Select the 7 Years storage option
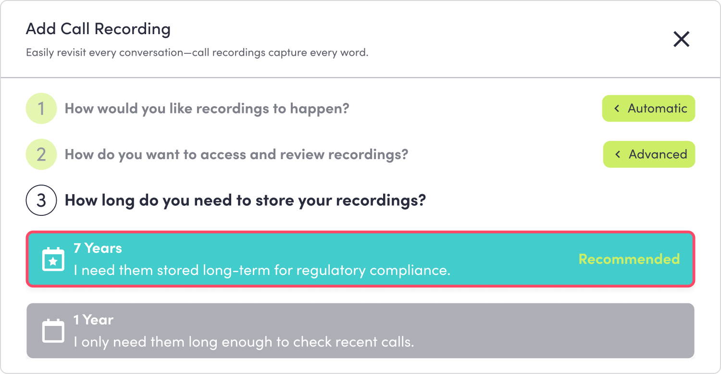Screen dimensions: 721x374 tap(360, 259)
